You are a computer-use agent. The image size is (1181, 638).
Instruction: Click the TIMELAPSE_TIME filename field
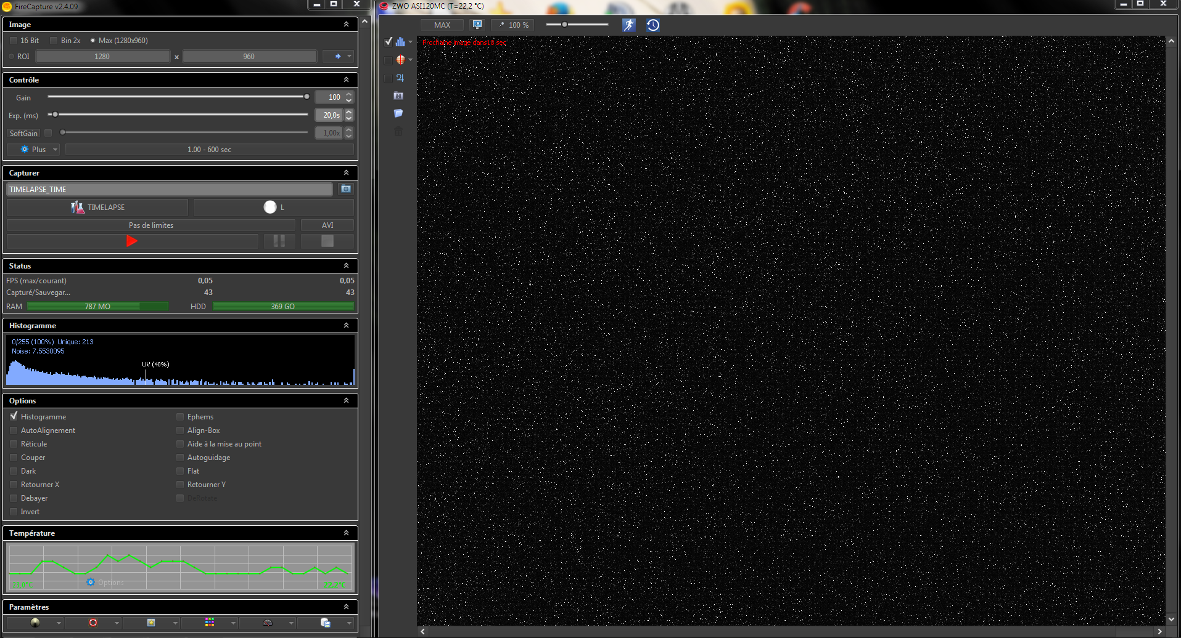170,189
